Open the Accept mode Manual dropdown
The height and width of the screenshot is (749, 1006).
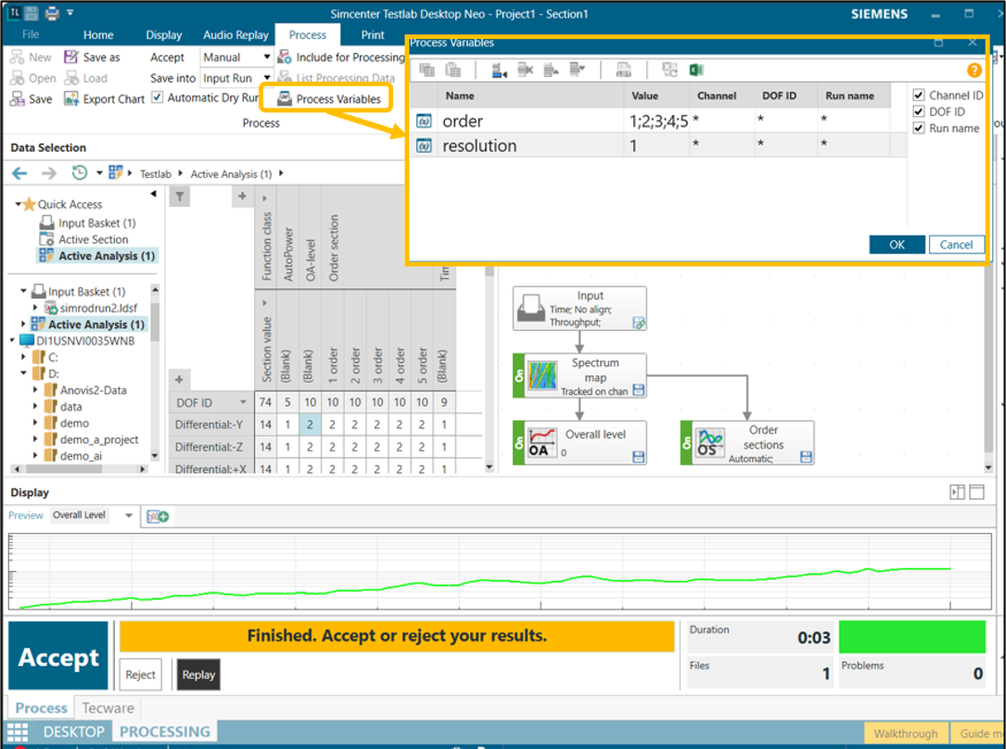click(267, 57)
